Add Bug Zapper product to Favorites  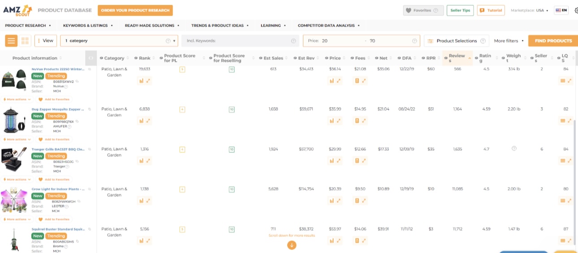pos(53,139)
